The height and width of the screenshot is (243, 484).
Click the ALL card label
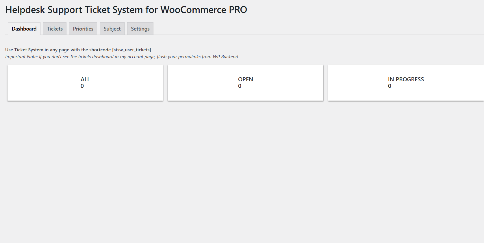[85, 79]
